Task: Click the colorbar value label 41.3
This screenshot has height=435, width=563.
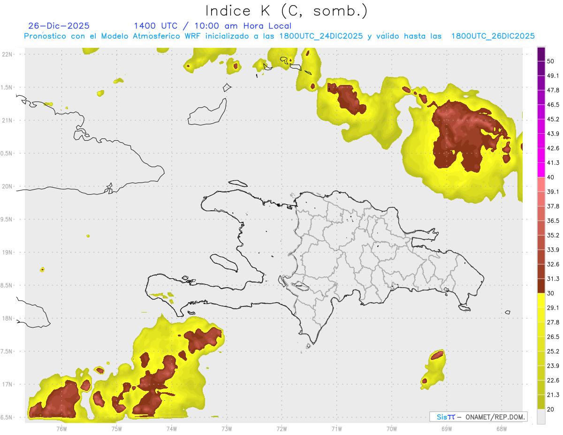Action: point(553,163)
